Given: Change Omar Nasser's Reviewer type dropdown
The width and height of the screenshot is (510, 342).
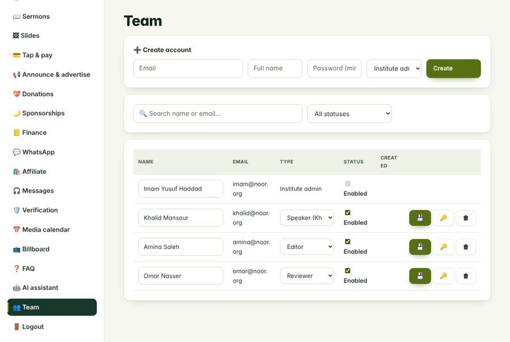Looking at the screenshot, I should tap(307, 276).
